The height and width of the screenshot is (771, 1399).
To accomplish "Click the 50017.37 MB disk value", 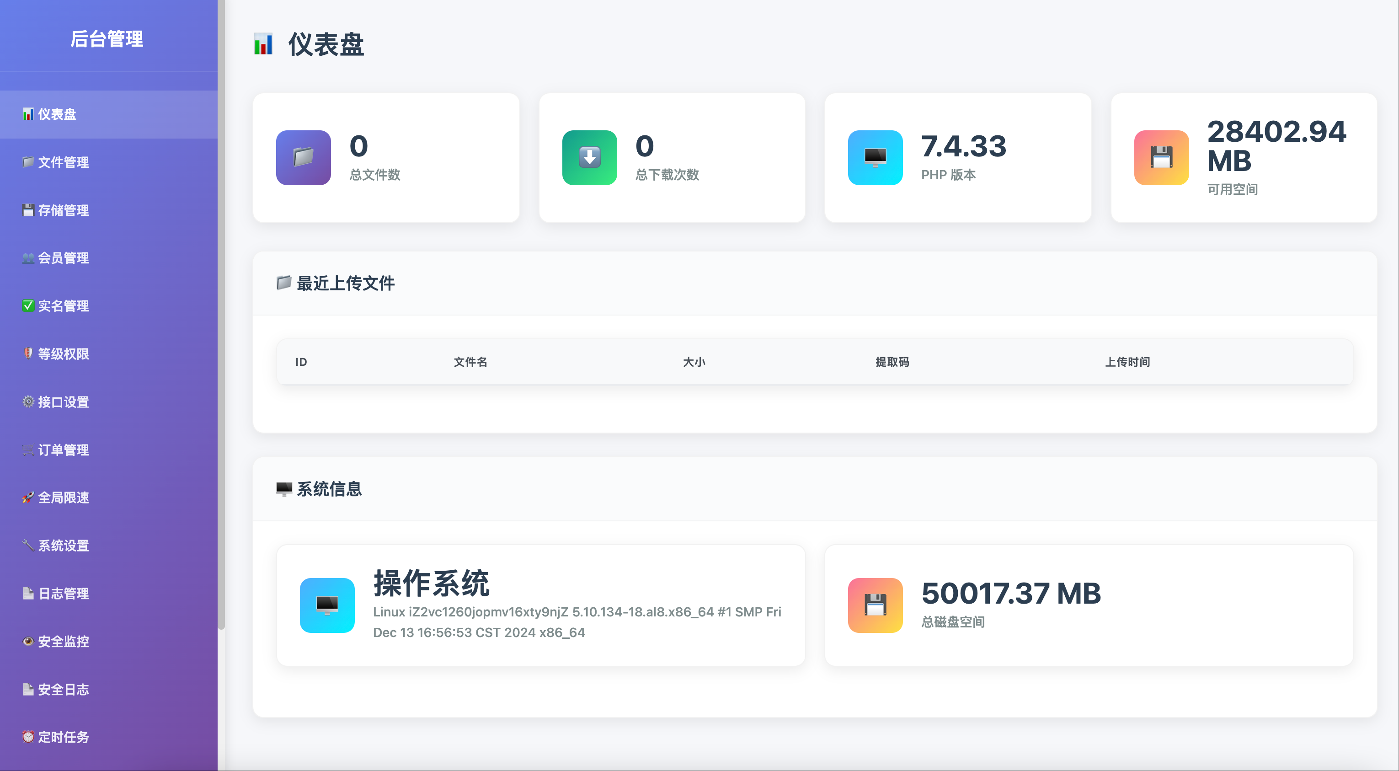I will (1011, 593).
